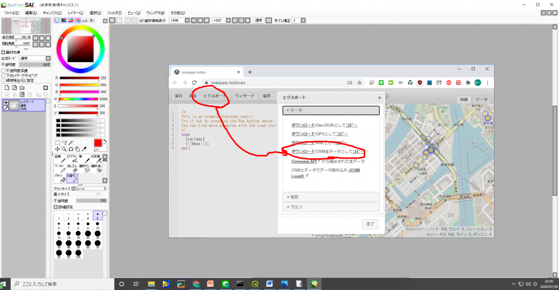
Task: Pick the move tool
Action: coord(58,149)
